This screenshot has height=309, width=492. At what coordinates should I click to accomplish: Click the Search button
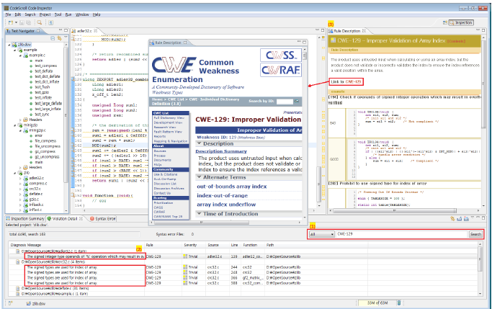point(475,234)
